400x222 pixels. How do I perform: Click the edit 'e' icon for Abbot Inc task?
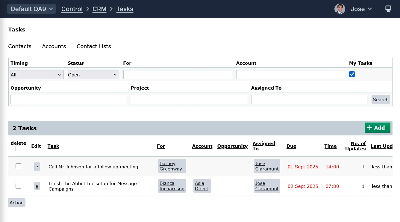coord(37,186)
